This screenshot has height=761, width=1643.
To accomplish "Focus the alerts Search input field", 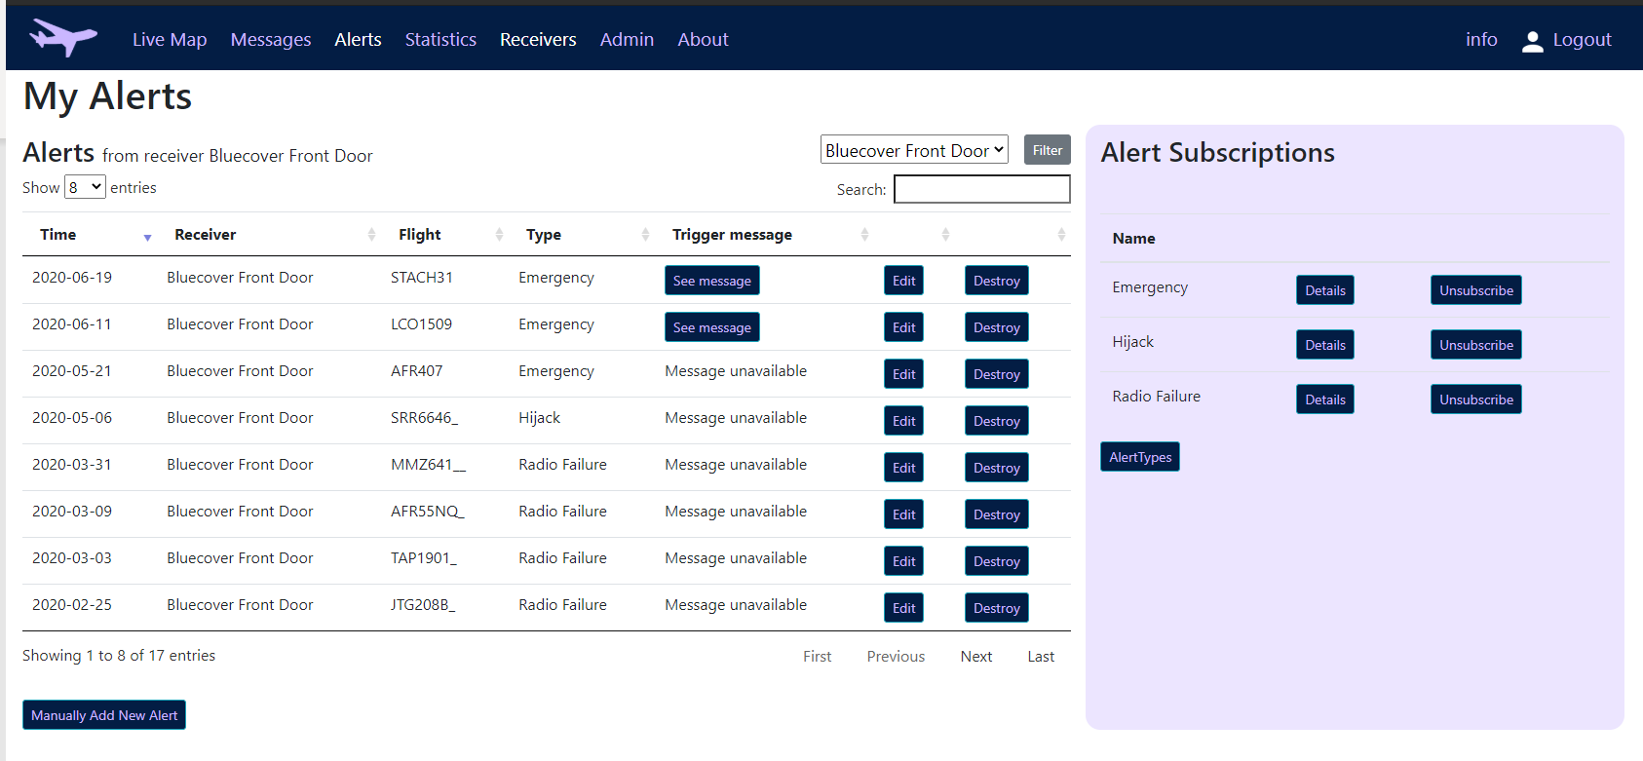I will coord(981,189).
